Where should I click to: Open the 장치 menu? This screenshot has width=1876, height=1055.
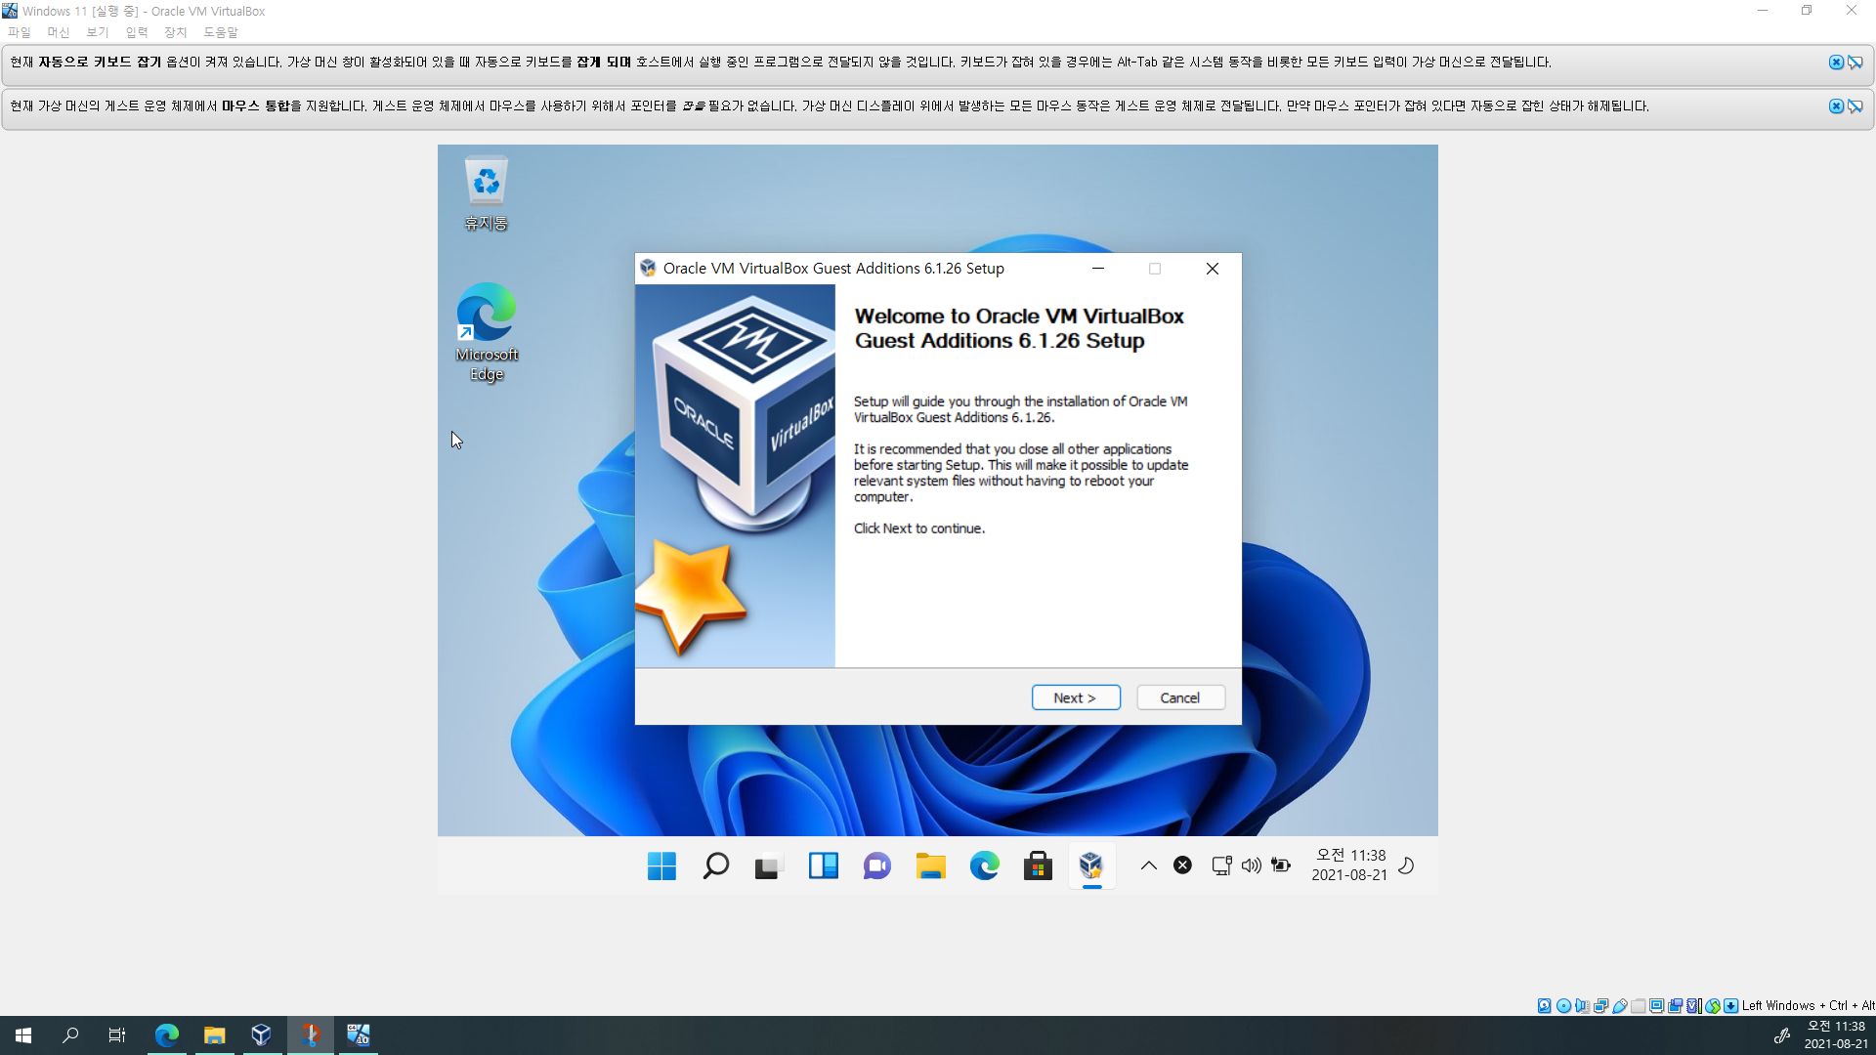[x=175, y=32]
